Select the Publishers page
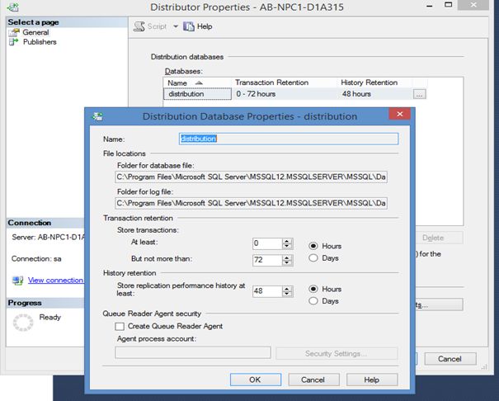This screenshot has height=401, width=499. [x=40, y=42]
